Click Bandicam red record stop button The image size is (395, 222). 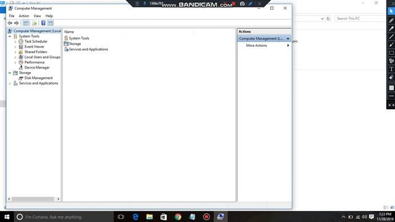pyautogui.click(x=233, y=4)
